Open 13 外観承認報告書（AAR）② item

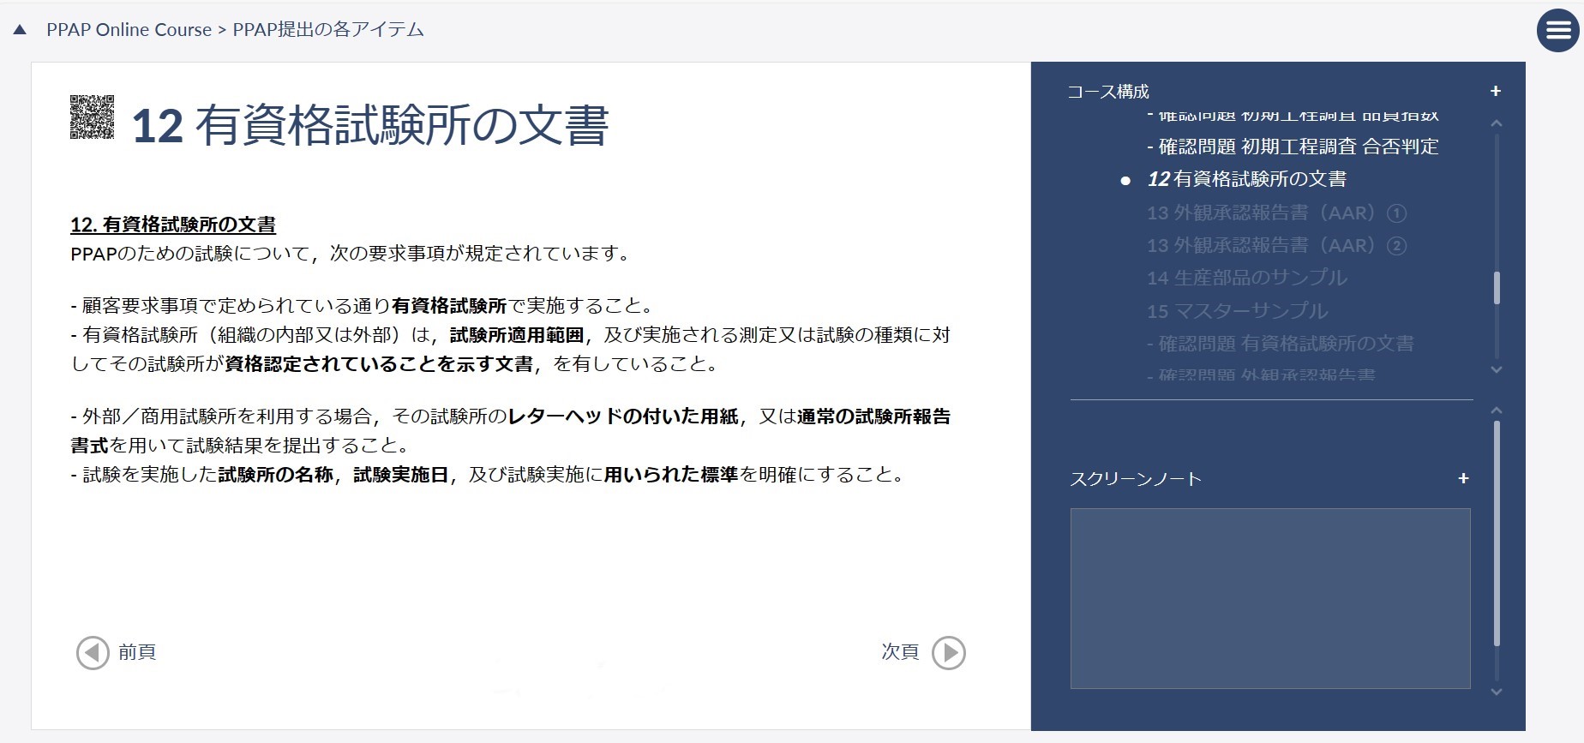click(1276, 246)
